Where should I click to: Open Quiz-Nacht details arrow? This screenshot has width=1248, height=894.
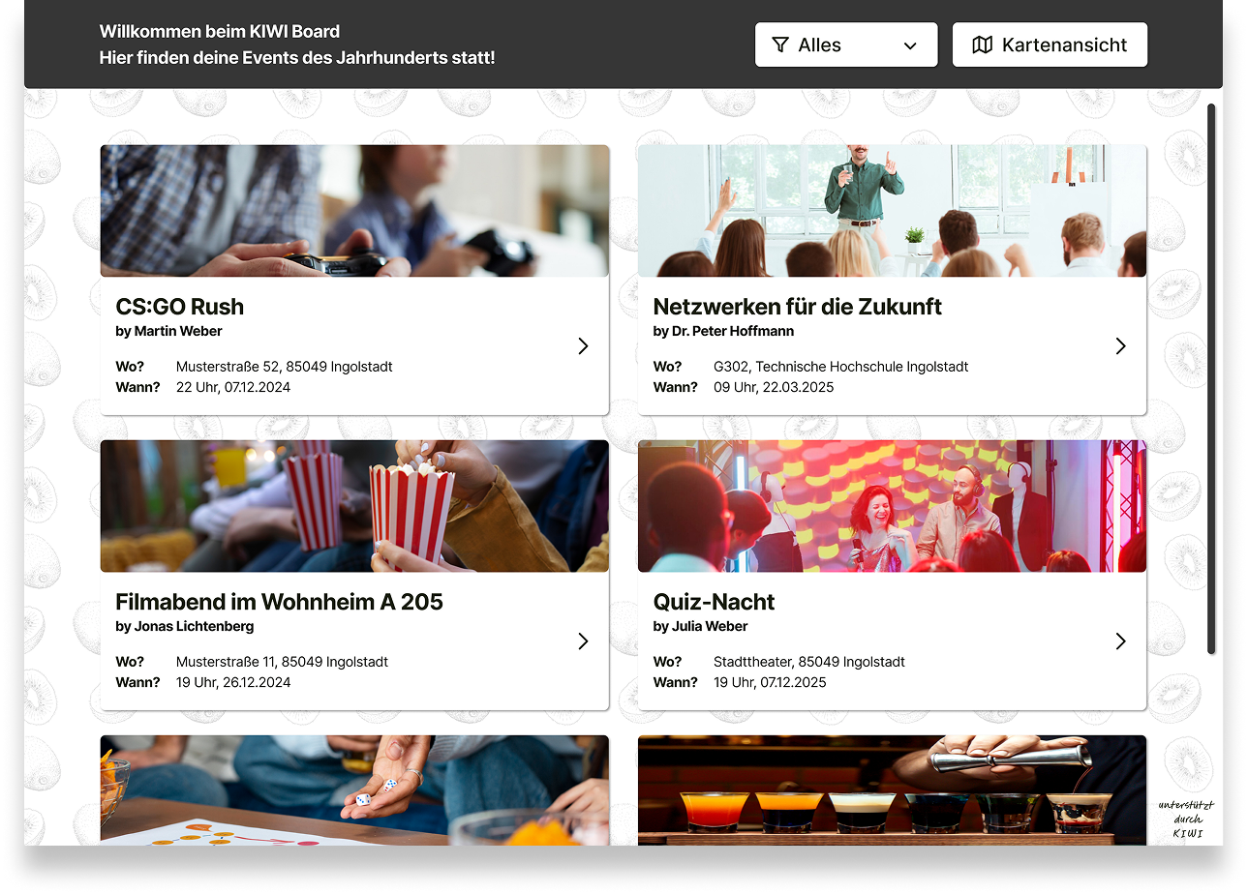(1120, 641)
